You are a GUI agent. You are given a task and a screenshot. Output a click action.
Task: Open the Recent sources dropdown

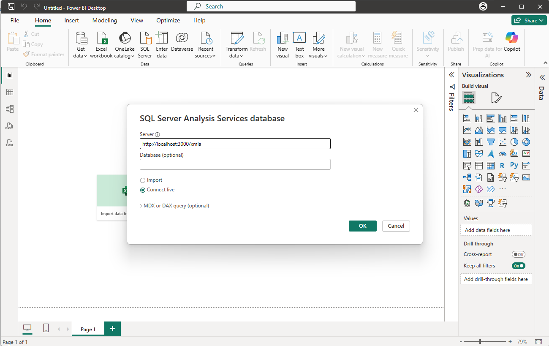(x=206, y=45)
